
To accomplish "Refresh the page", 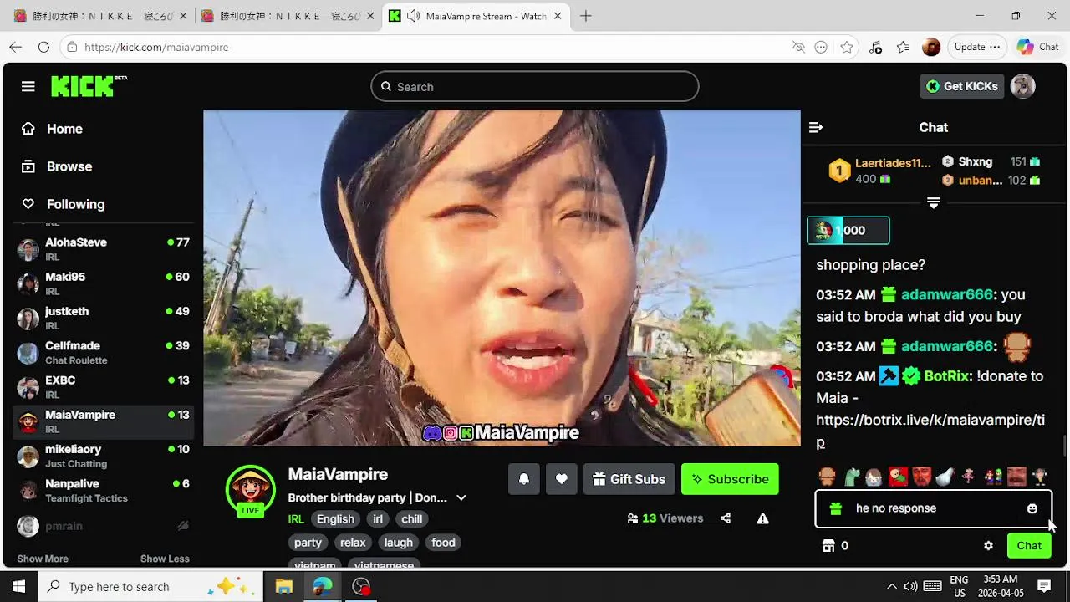I will 43,47.
